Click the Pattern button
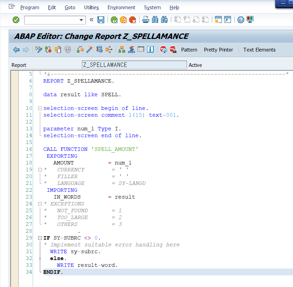The width and height of the screenshot is (293, 287). pyautogui.click(x=189, y=50)
